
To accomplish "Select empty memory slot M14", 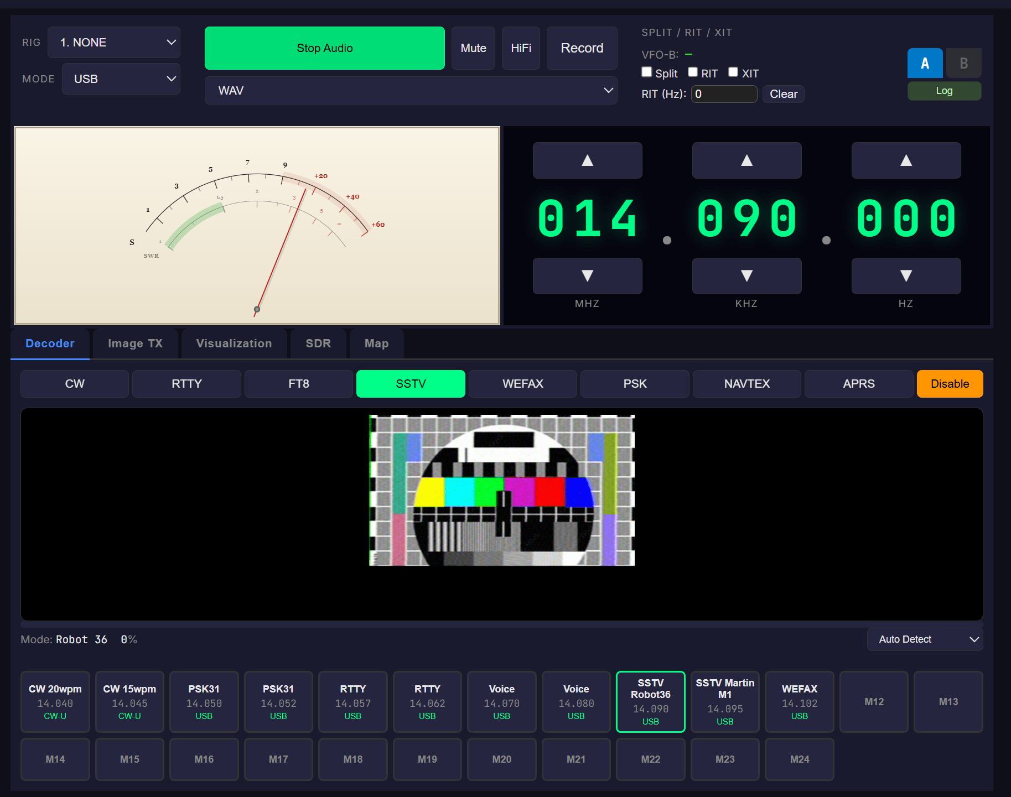I will (55, 759).
